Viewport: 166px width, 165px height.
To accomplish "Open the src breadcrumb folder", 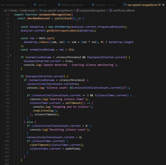I will coord(6,11).
